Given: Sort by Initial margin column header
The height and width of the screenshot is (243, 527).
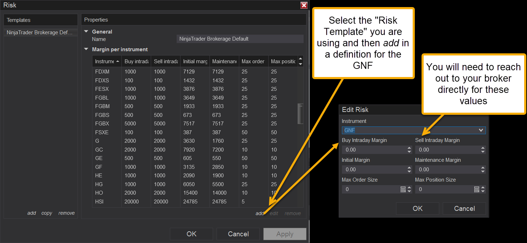Looking at the screenshot, I should [x=195, y=61].
